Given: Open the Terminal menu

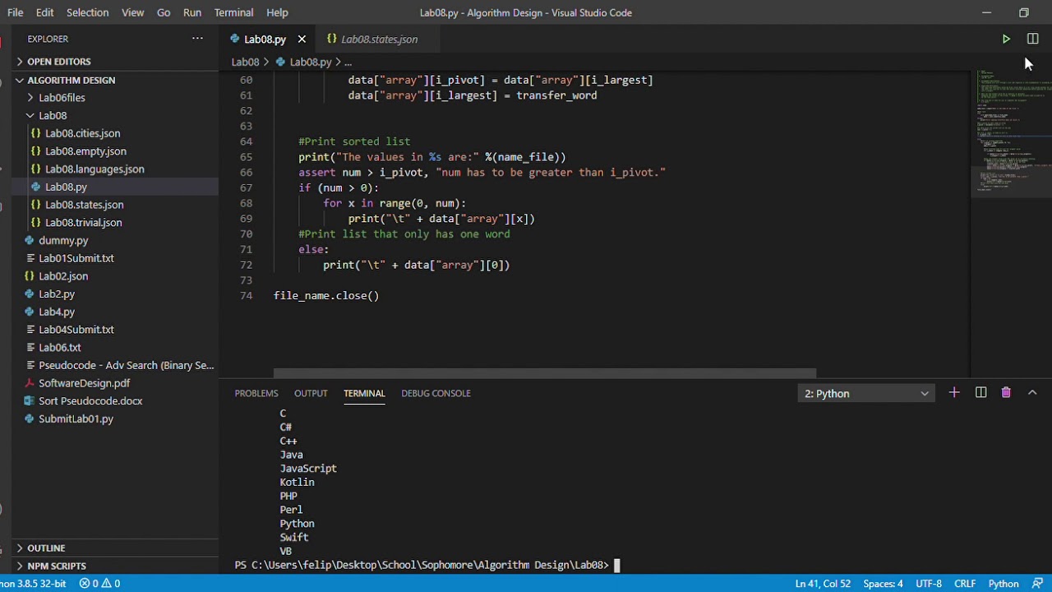Looking at the screenshot, I should click(233, 12).
